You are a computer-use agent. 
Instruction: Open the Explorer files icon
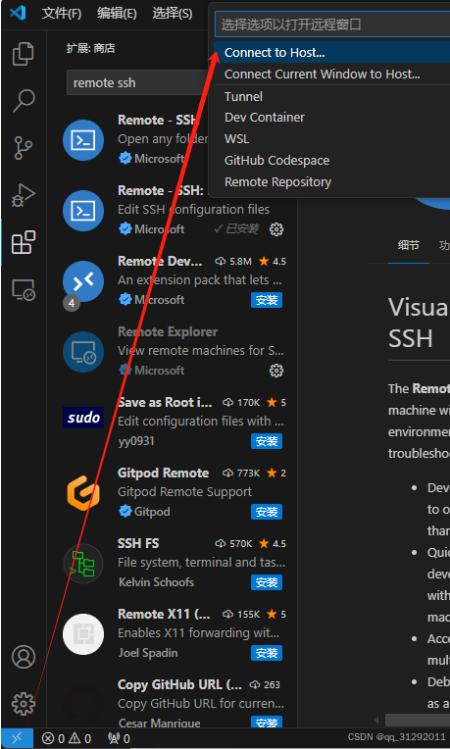pyautogui.click(x=23, y=54)
